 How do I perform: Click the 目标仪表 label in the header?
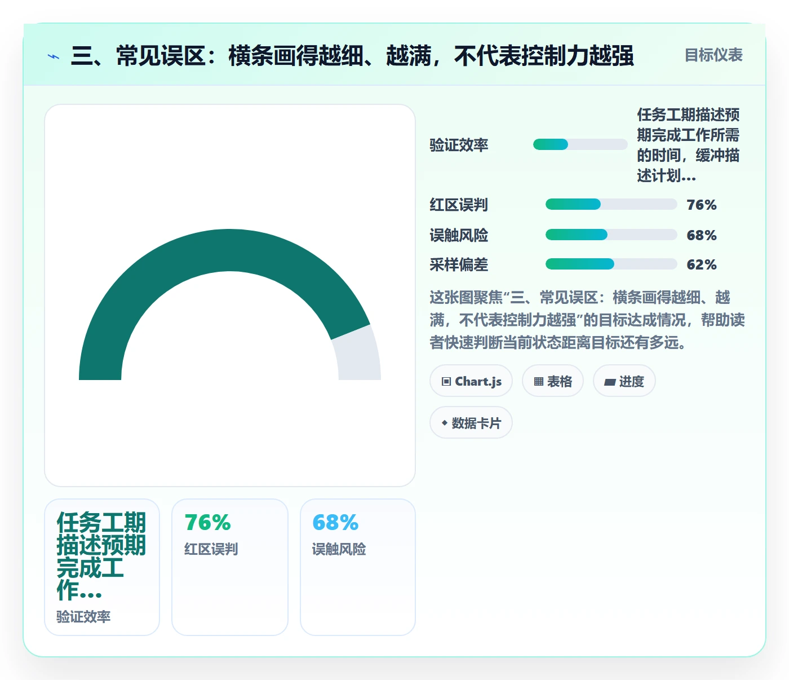[x=713, y=55]
